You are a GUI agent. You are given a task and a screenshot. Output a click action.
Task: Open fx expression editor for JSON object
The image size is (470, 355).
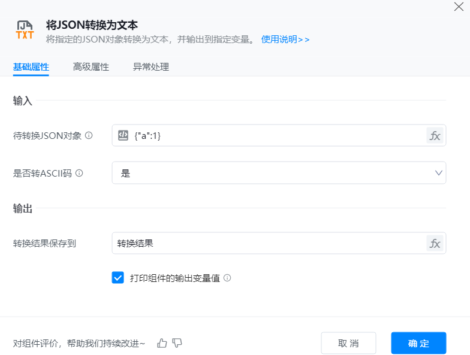click(435, 135)
